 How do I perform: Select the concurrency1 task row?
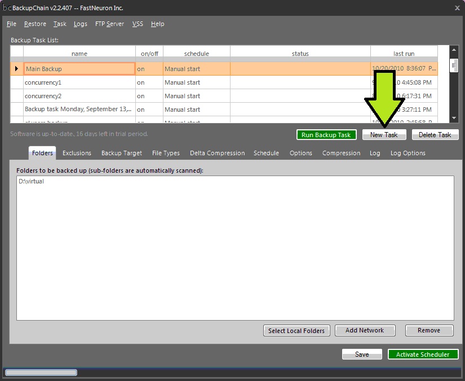[x=224, y=82]
